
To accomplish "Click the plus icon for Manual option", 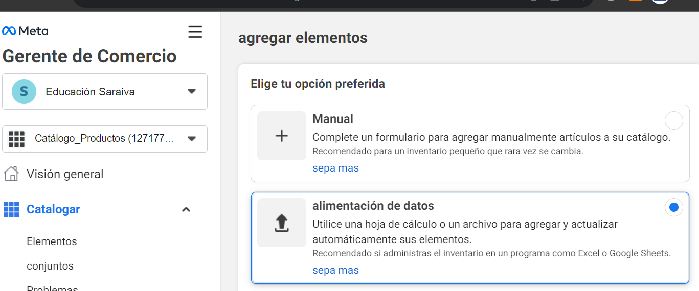I will 282,136.
